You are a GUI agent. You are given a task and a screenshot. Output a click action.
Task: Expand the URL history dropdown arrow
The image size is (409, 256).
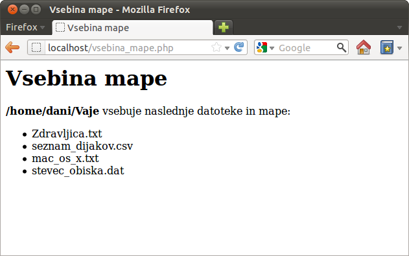pyautogui.click(x=228, y=48)
